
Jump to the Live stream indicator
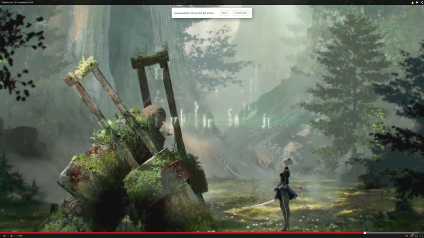20,236
